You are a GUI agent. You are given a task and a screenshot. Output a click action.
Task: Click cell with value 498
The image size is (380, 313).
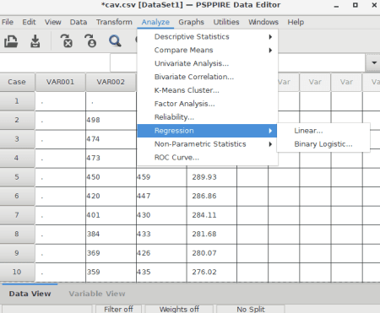(111, 120)
